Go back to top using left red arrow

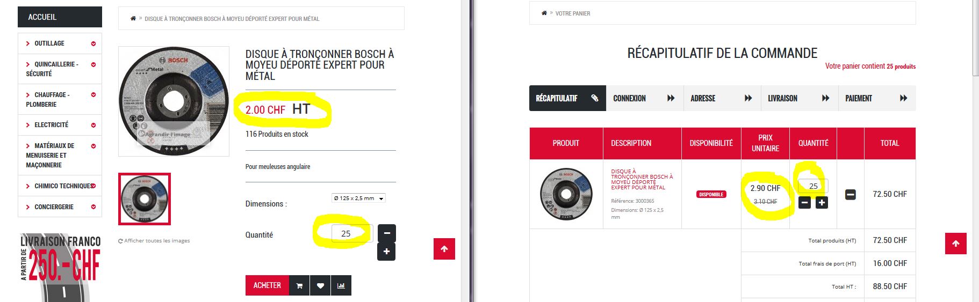pos(444,249)
